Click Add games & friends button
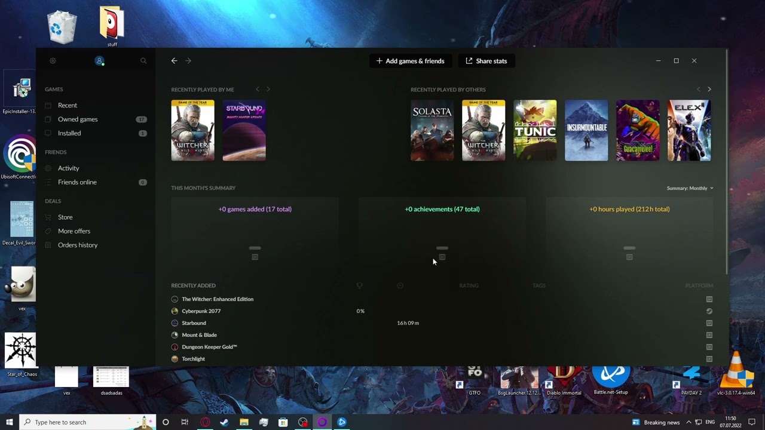The height and width of the screenshot is (430, 765). pyautogui.click(x=410, y=61)
